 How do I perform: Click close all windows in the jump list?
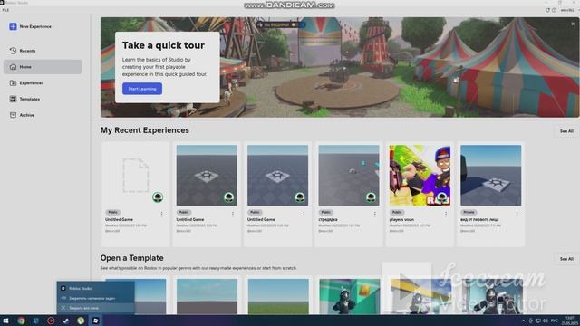(95, 308)
